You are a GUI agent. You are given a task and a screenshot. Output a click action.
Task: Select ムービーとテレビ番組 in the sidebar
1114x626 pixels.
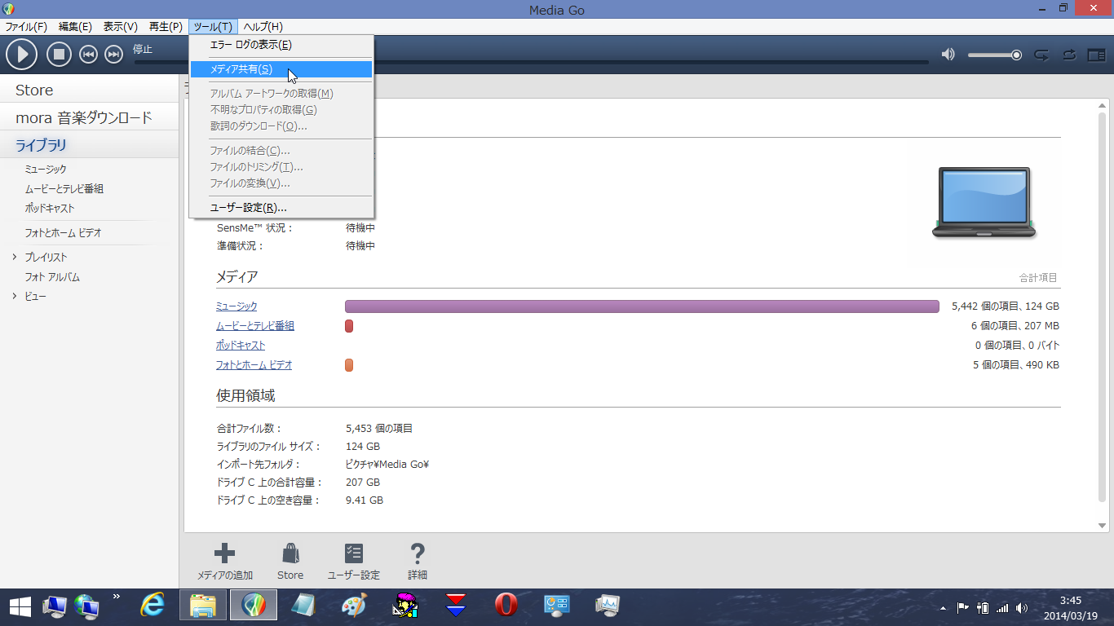[x=64, y=188]
